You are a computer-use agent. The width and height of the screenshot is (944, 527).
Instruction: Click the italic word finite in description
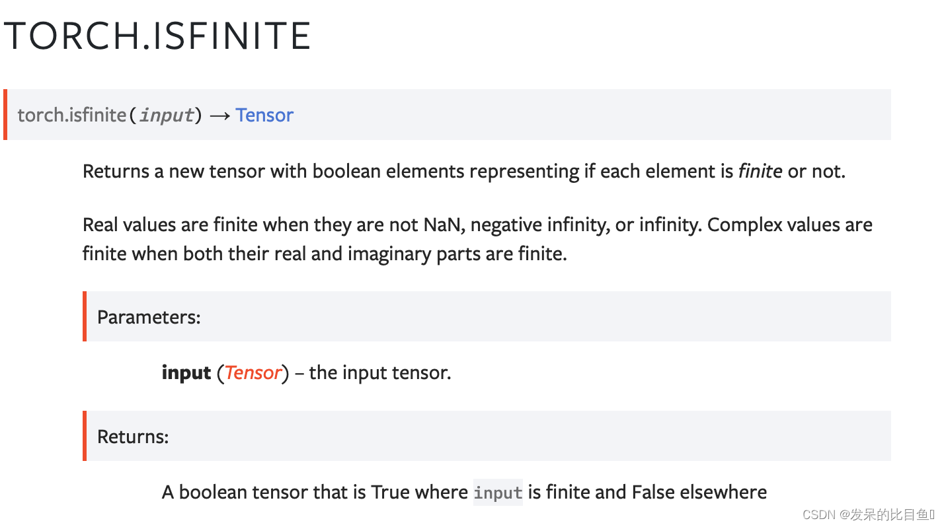(760, 172)
